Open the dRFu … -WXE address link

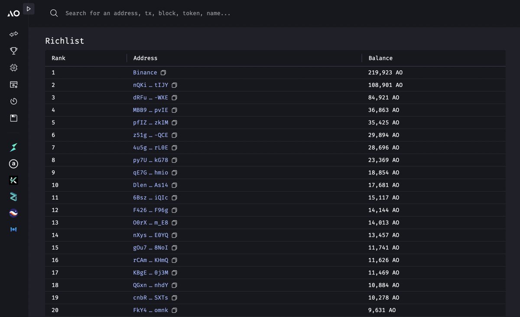(x=150, y=98)
